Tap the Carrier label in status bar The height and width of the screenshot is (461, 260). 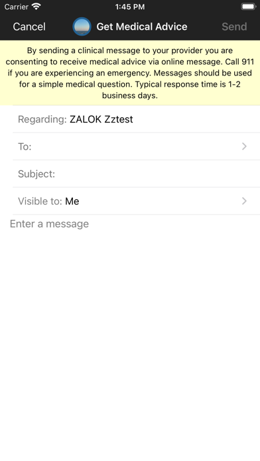pos(16,7)
